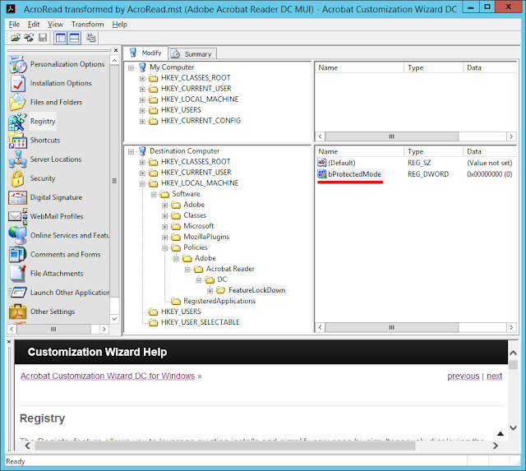Viewport: 526px width, 471px height.
Task: Open the Edit menu
Action: (34, 25)
